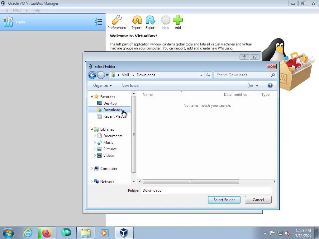
Task: Click the taskbar clock showing 12:03 PM
Action: click(x=303, y=233)
